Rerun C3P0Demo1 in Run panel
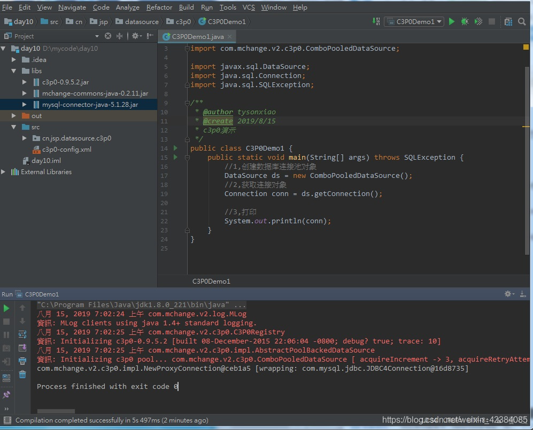 coord(6,308)
